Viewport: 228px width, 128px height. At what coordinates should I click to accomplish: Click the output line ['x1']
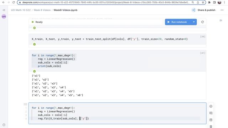pyautogui.click(x=36, y=76)
